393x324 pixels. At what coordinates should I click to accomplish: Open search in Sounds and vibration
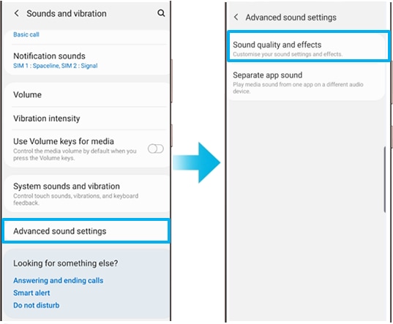click(x=161, y=13)
